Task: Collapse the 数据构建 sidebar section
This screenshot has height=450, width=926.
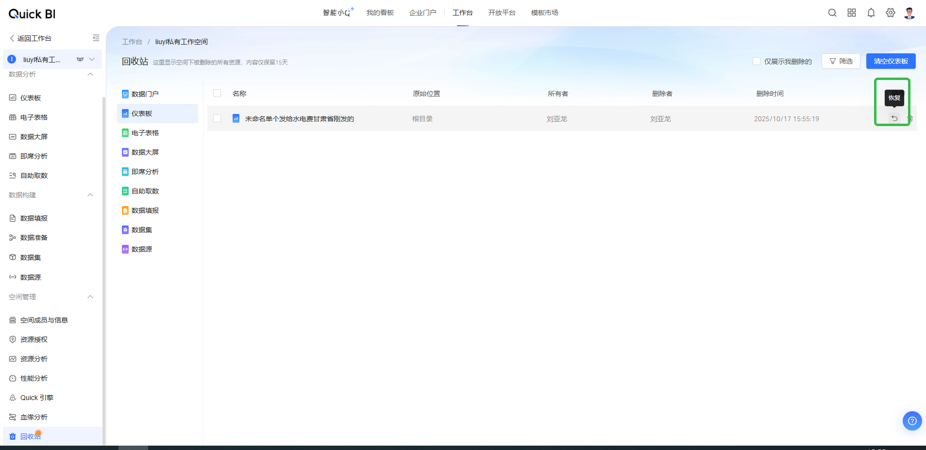Action: [x=90, y=195]
